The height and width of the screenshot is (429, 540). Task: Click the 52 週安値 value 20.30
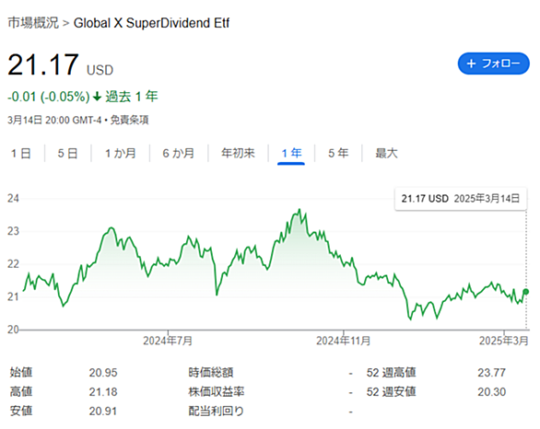(491, 392)
